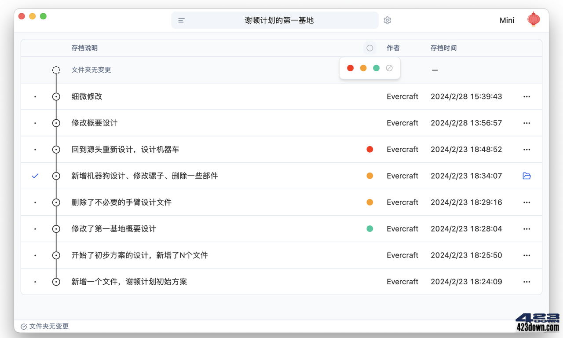Click 文件夹无变更 at the bottom left
Screen dimensions: 563x338
[48, 327]
